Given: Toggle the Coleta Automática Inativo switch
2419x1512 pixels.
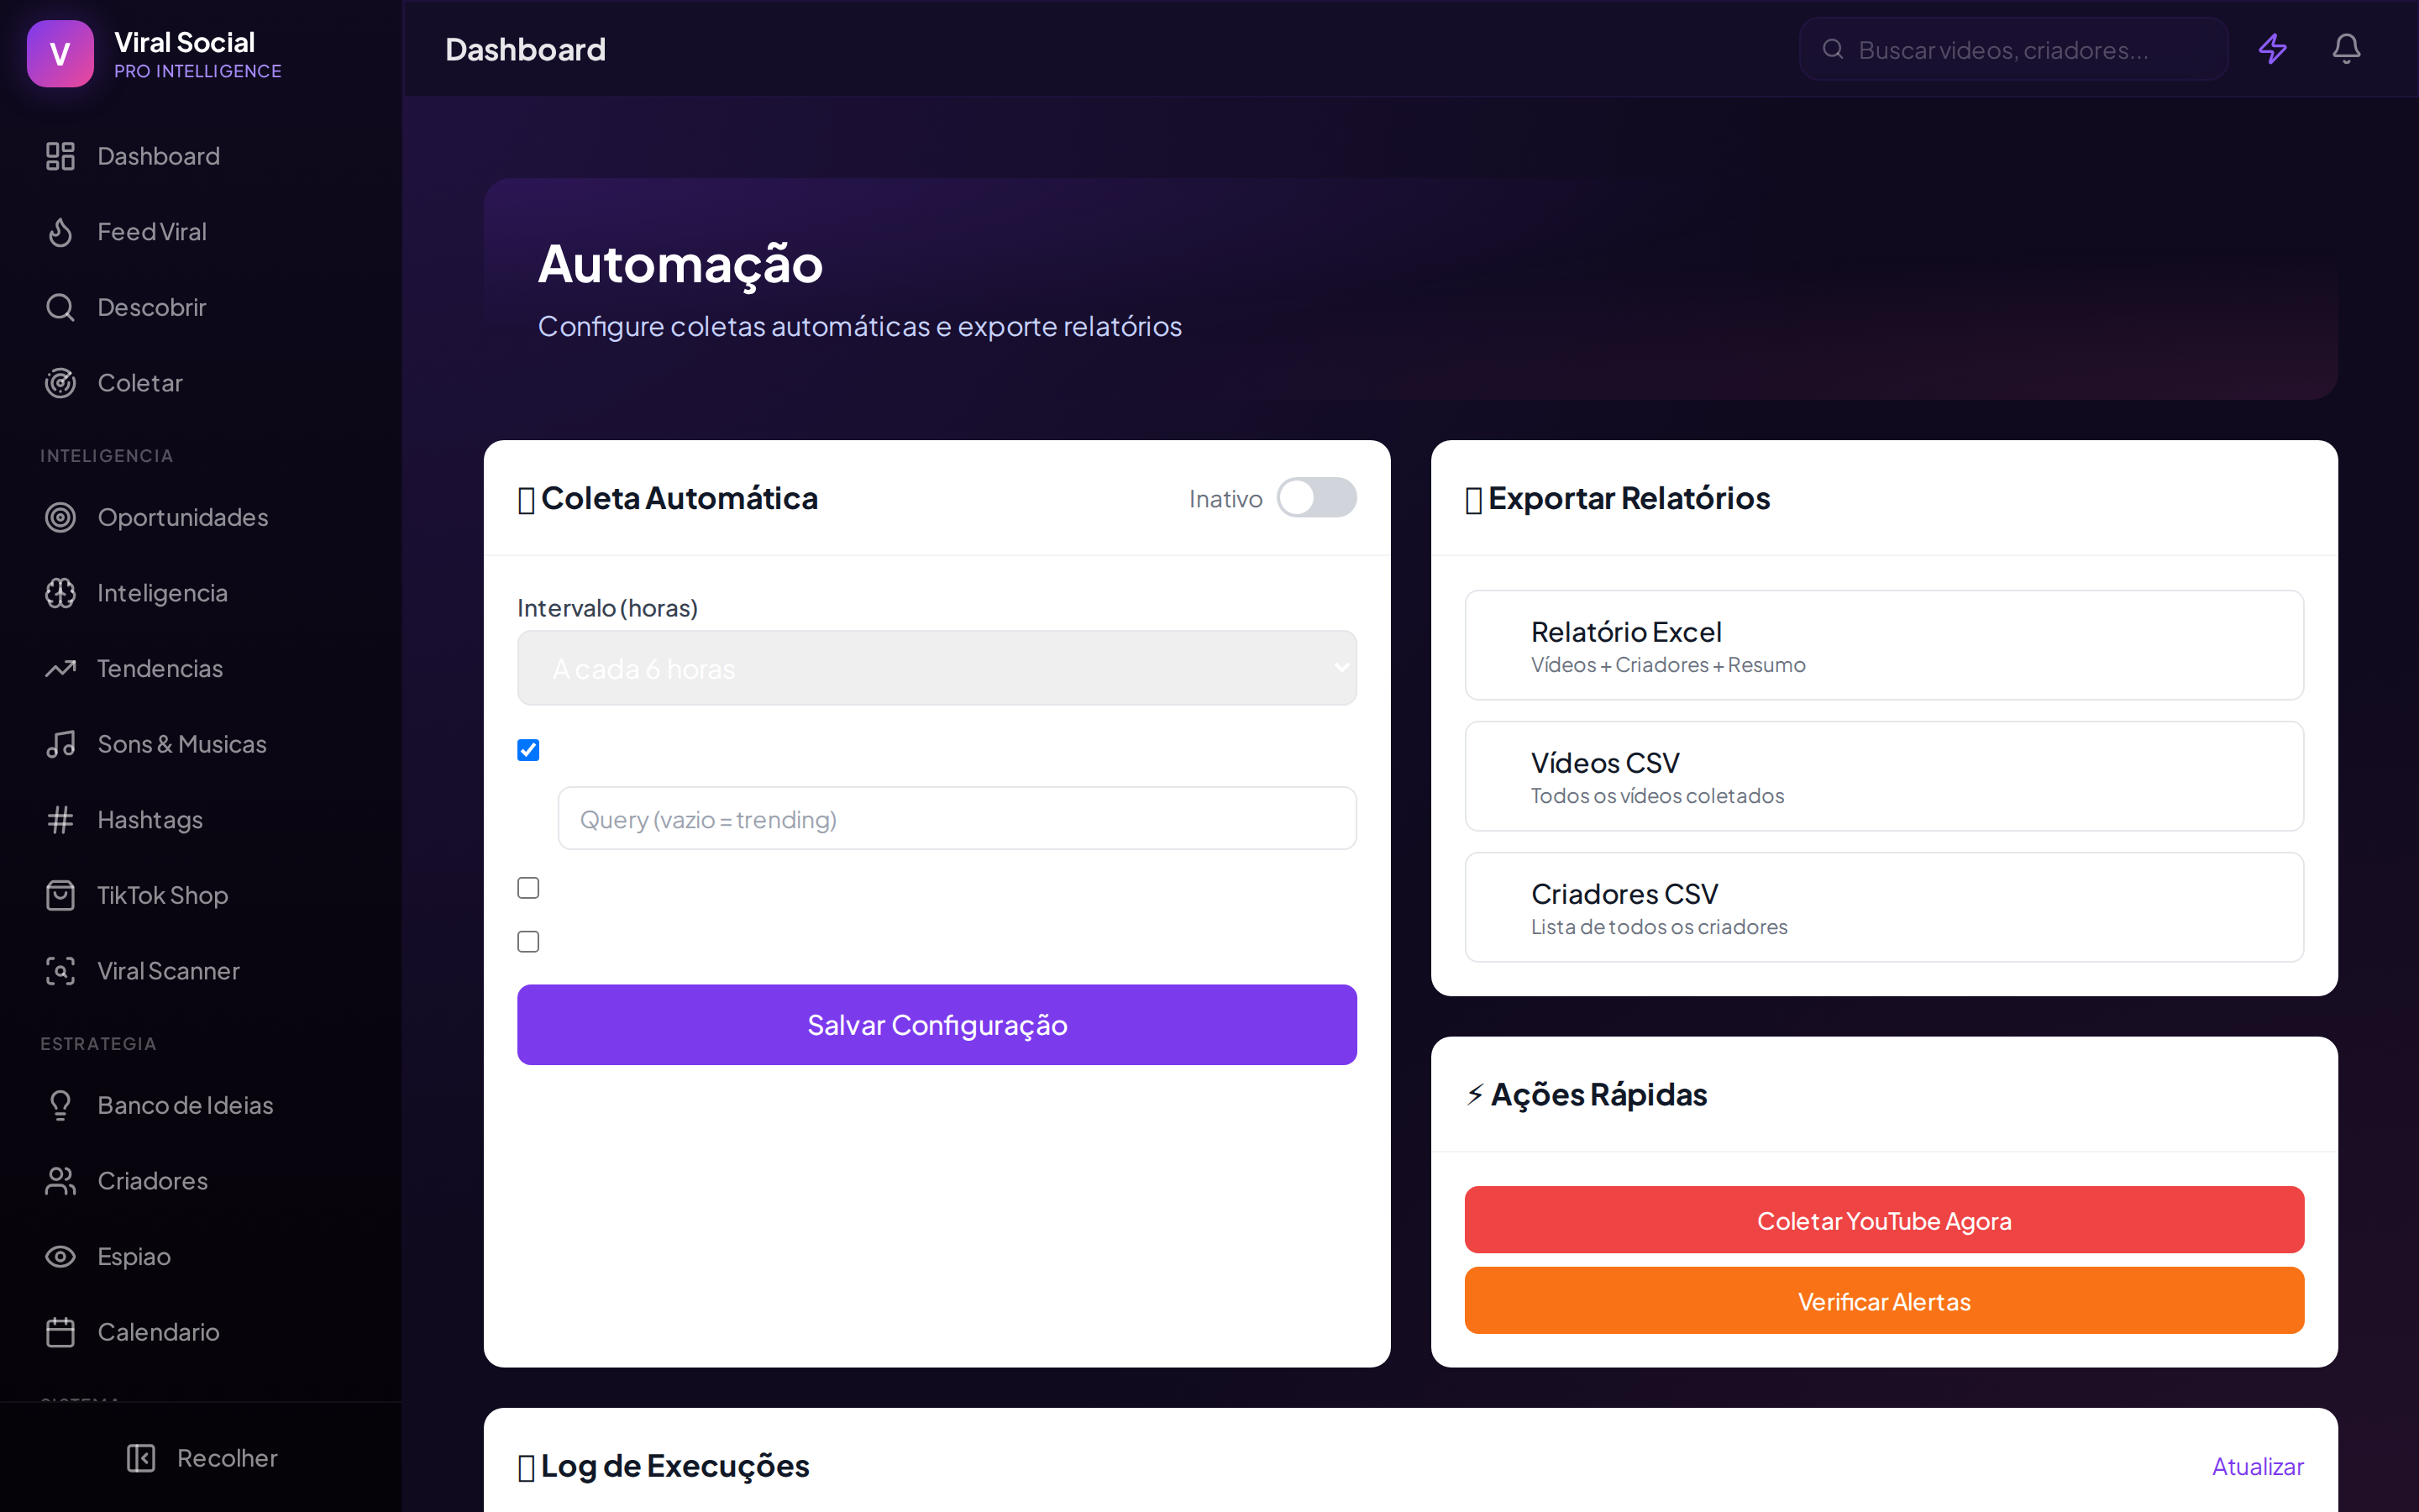Looking at the screenshot, I should [x=1315, y=497].
